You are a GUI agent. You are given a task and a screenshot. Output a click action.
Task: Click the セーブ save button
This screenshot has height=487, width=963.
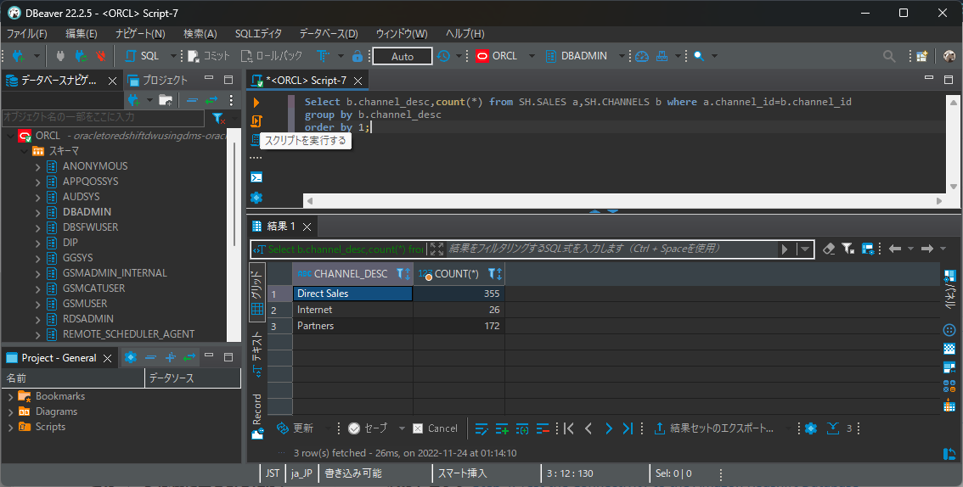(x=368, y=428)
